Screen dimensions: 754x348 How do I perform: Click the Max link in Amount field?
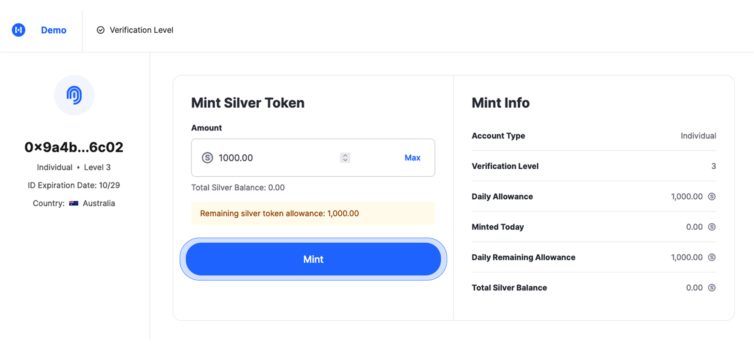pos(412,158)
